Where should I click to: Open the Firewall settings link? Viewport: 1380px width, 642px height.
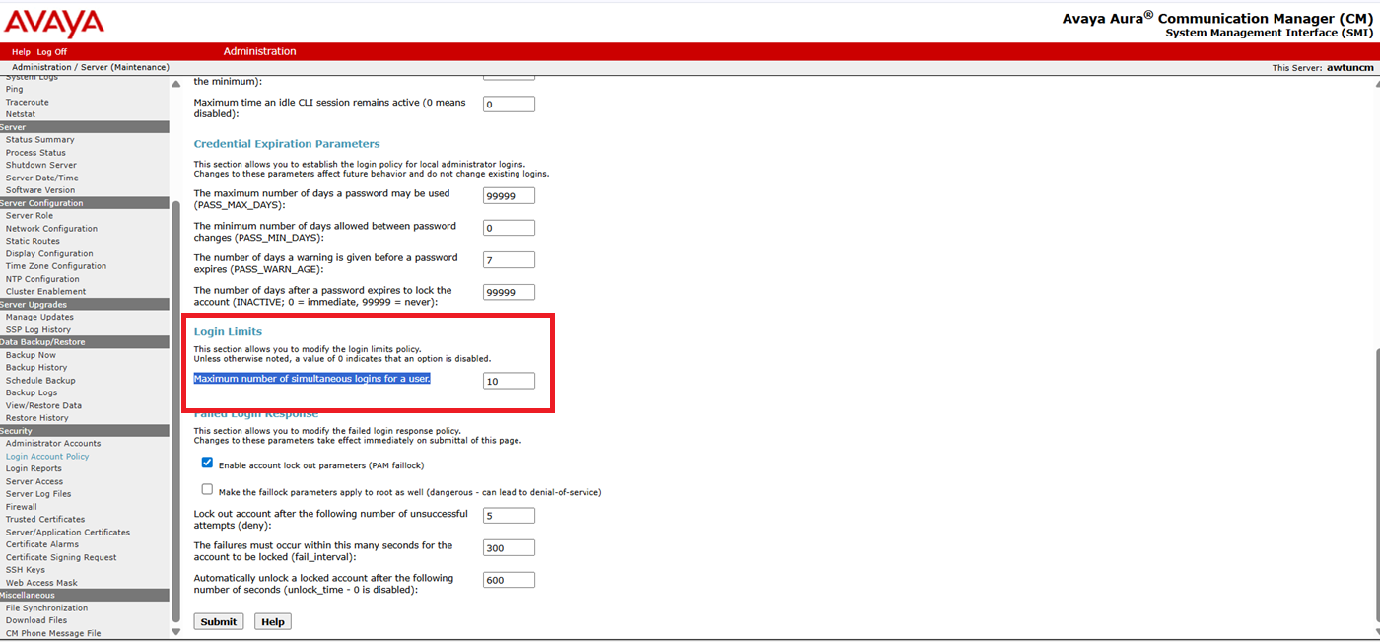pos(22,507)
